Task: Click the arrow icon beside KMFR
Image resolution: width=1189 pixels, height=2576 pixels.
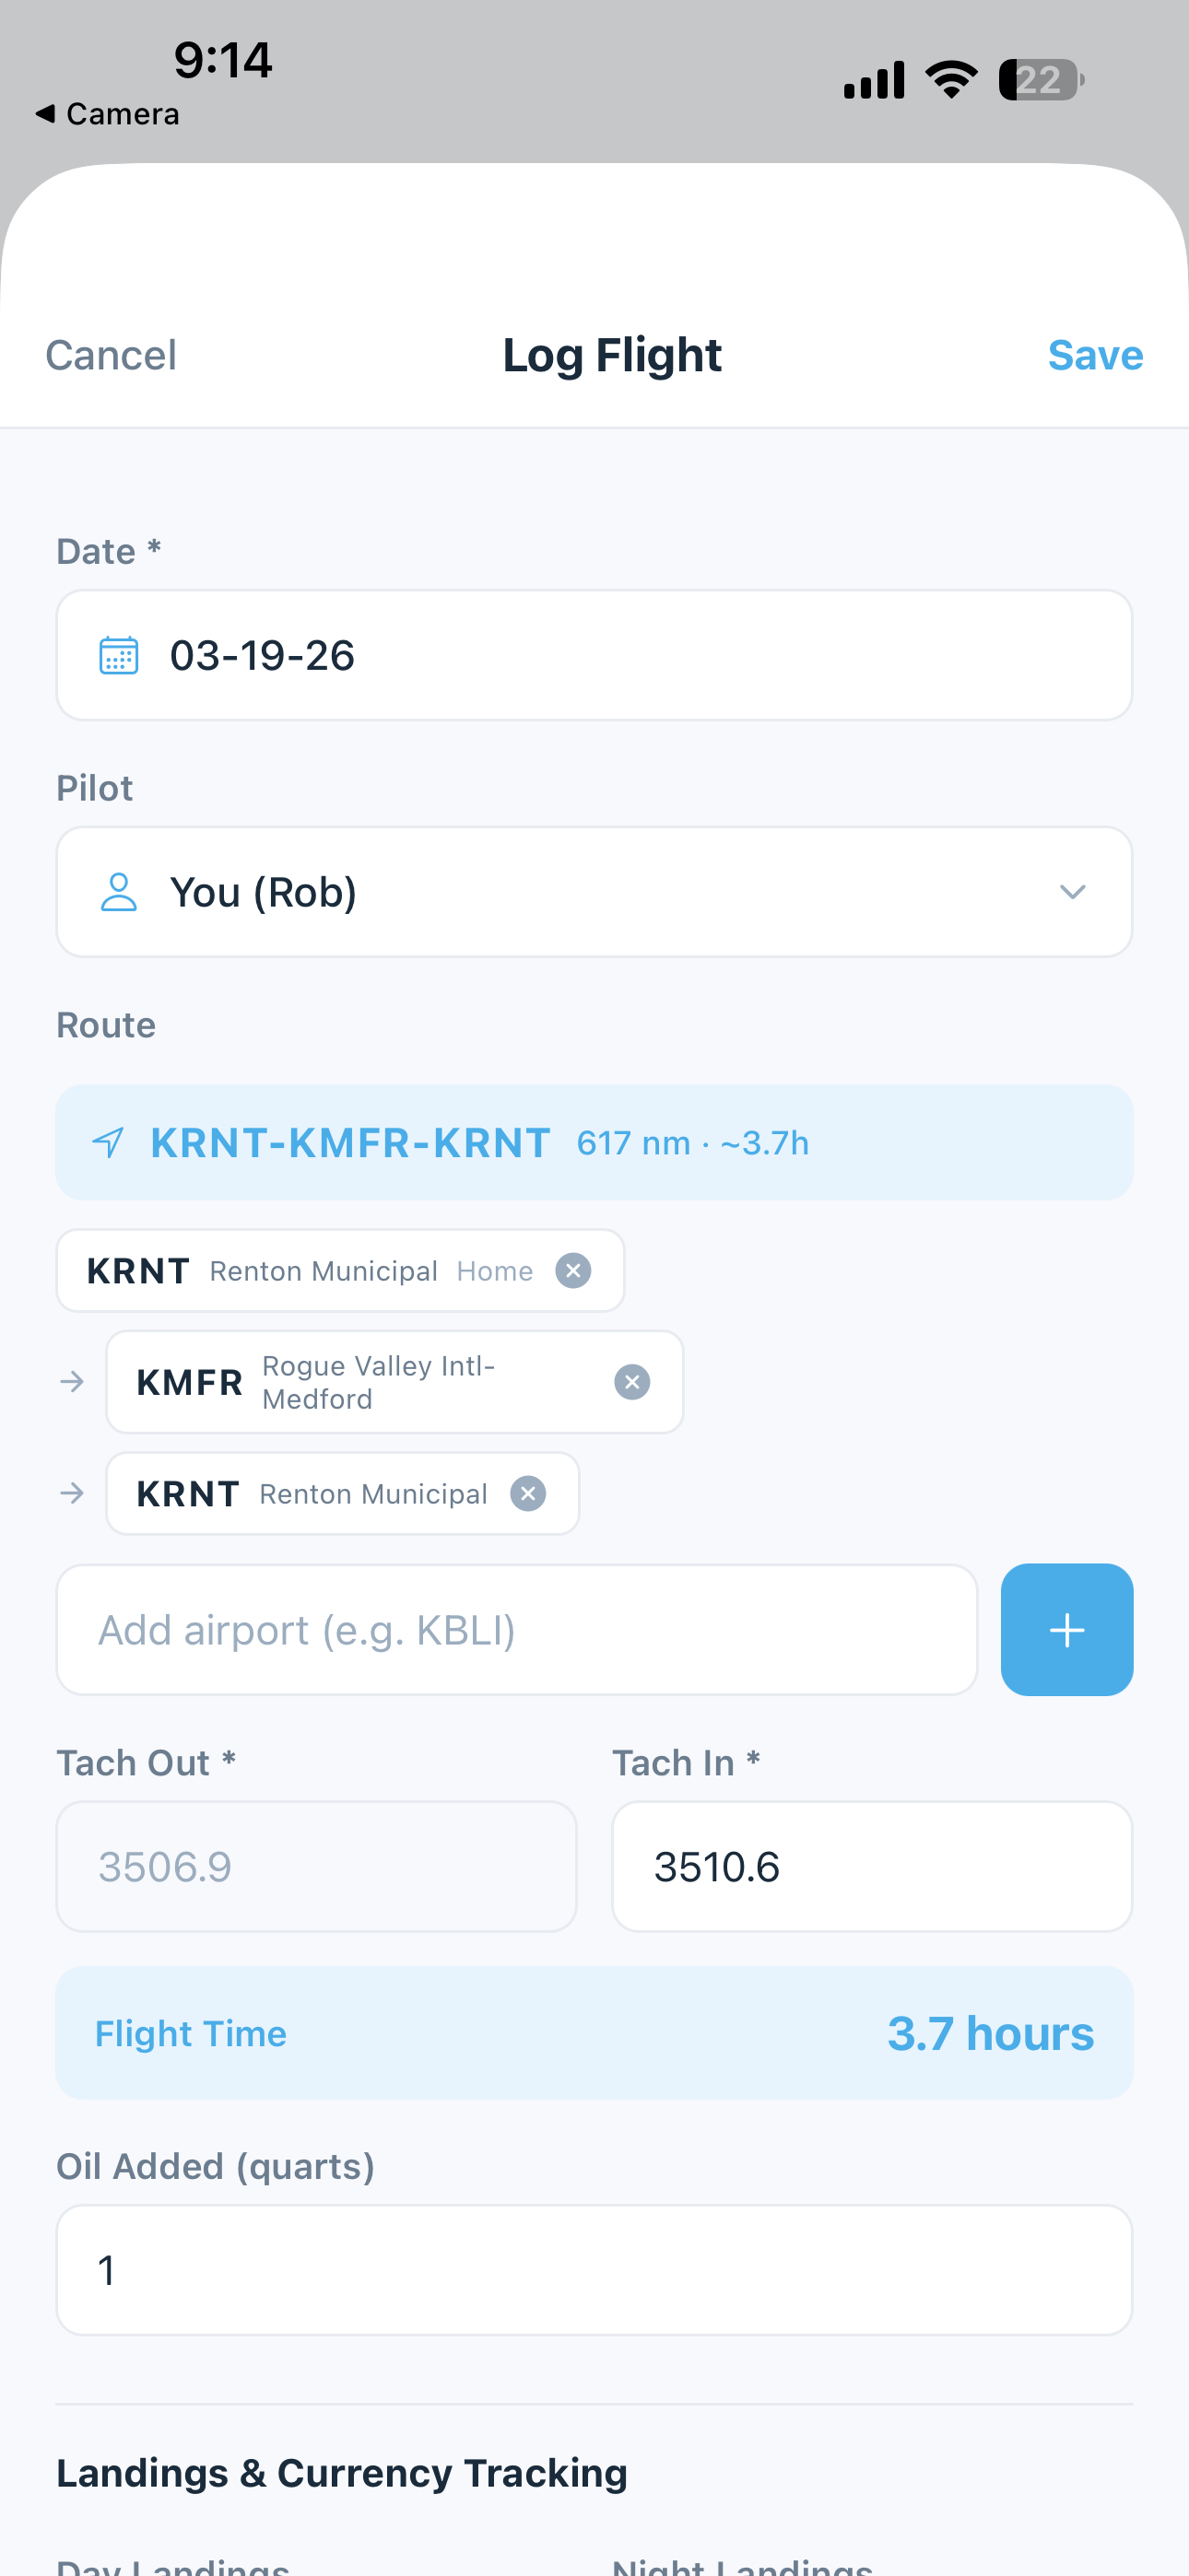Action: [x=73, y=1381]
